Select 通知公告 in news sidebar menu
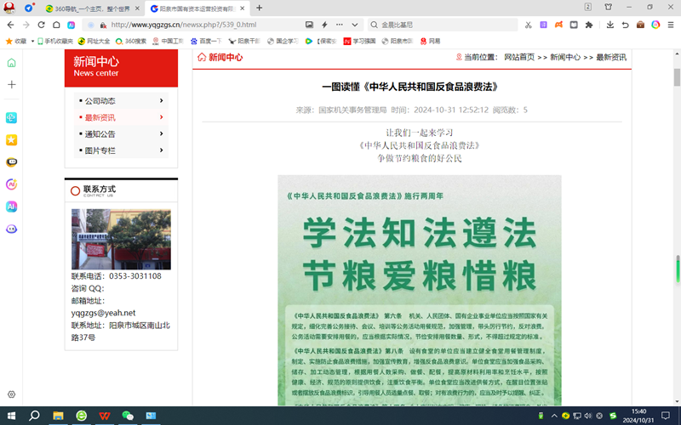681x425 pixels. [x=100, y=134]
